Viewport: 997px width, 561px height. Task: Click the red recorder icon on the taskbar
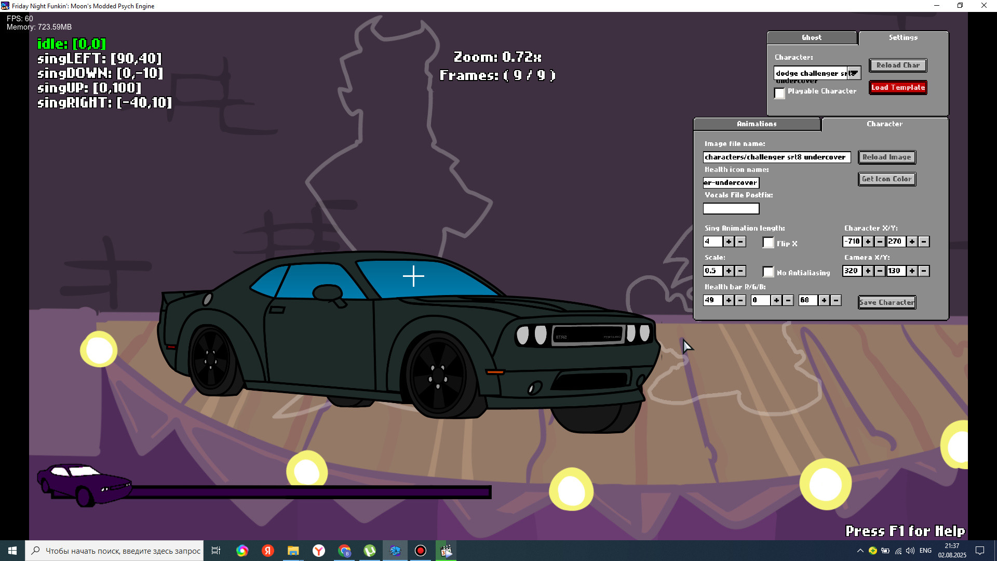click(420, 551)
